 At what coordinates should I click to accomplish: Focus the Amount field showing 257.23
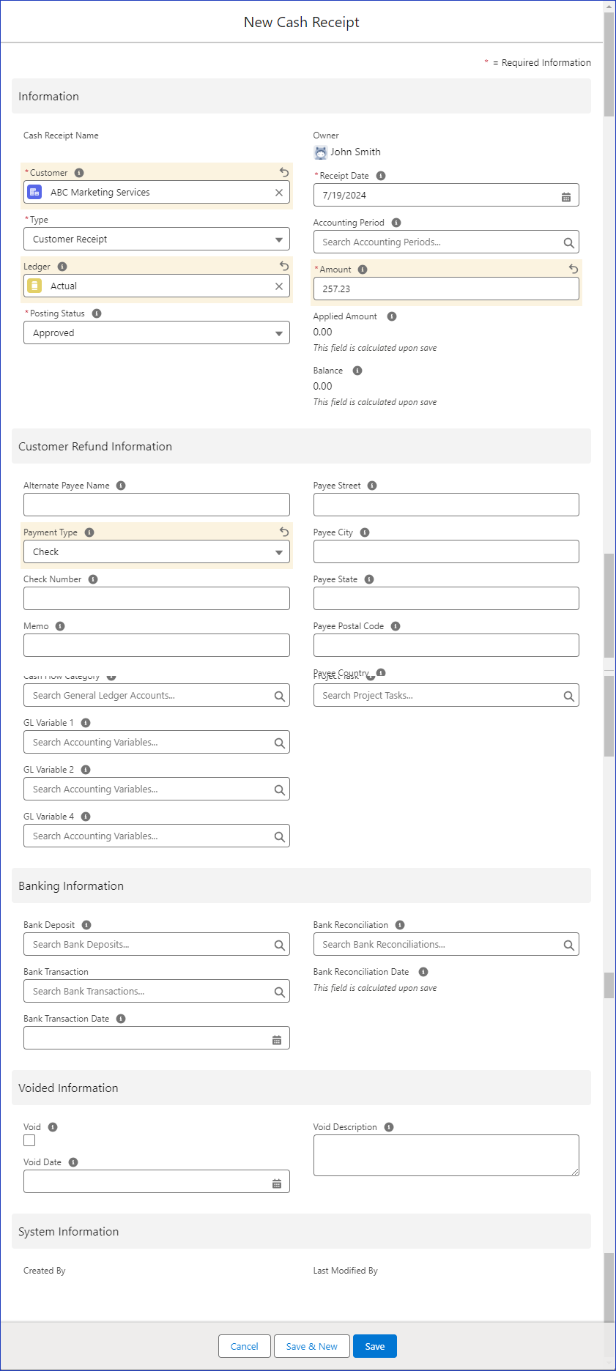(x=446, y=289)
